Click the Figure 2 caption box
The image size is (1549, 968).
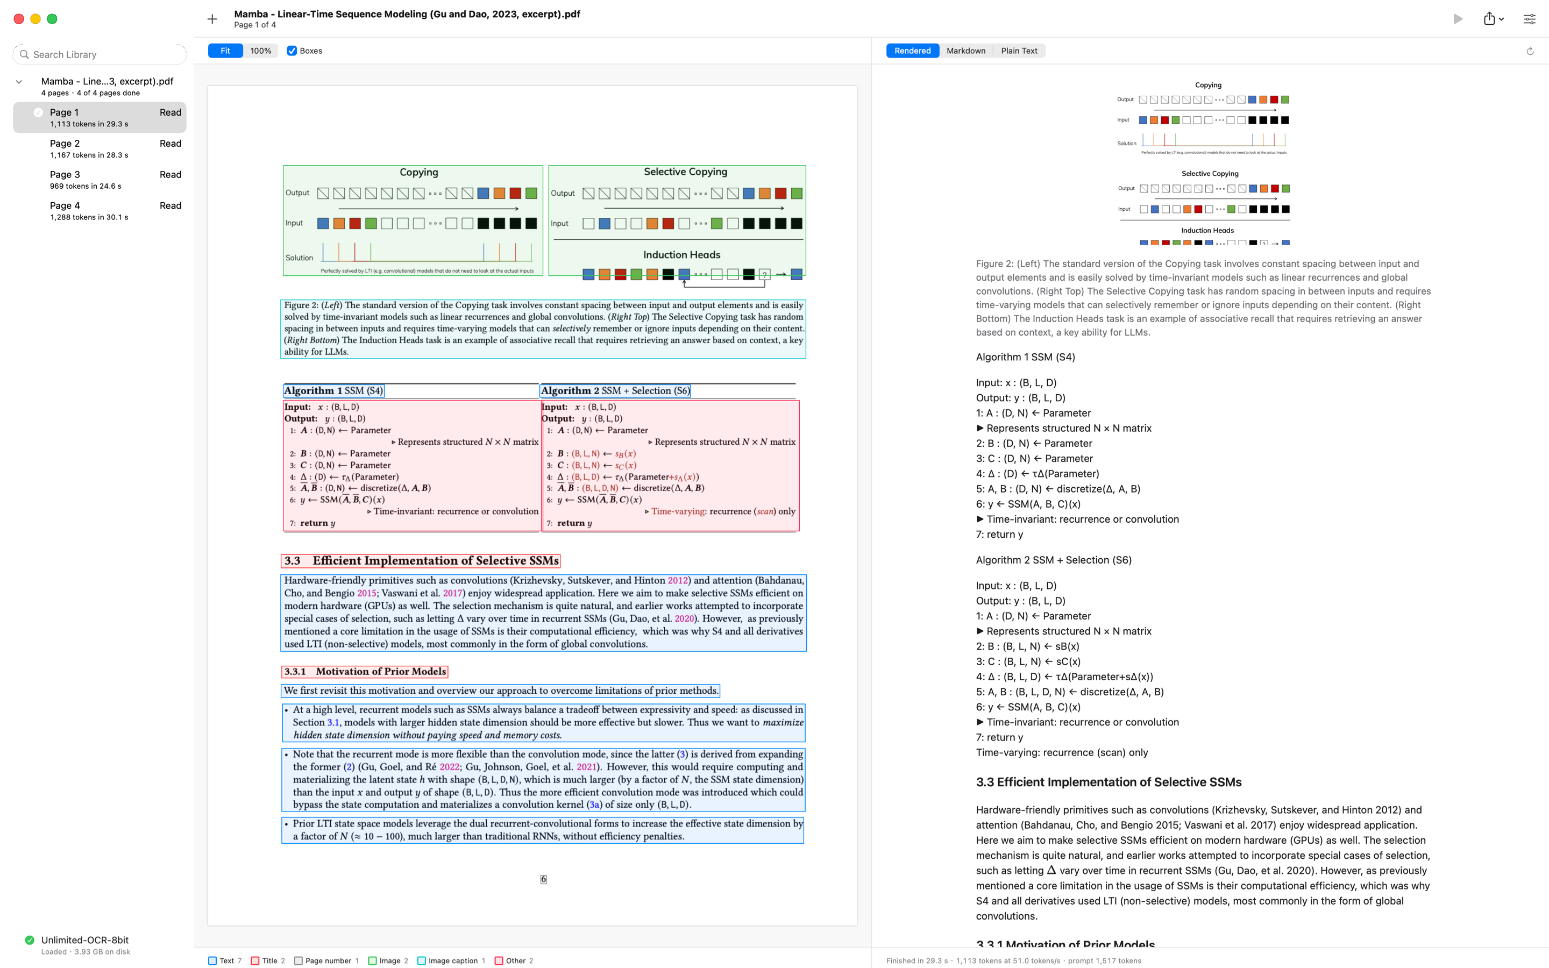pyautogui.click(x=543, y=329)
